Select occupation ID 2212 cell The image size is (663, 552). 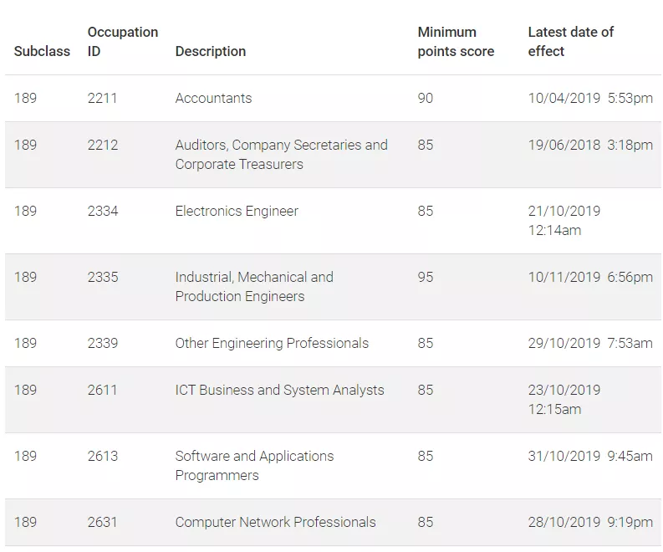[x=103, y=145]
